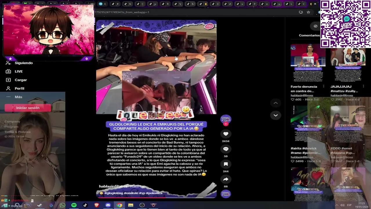The image size is (371, 209).
Task: Open the author avatar above follow plus
Action: pyautogui.click(x=226, y=119)
